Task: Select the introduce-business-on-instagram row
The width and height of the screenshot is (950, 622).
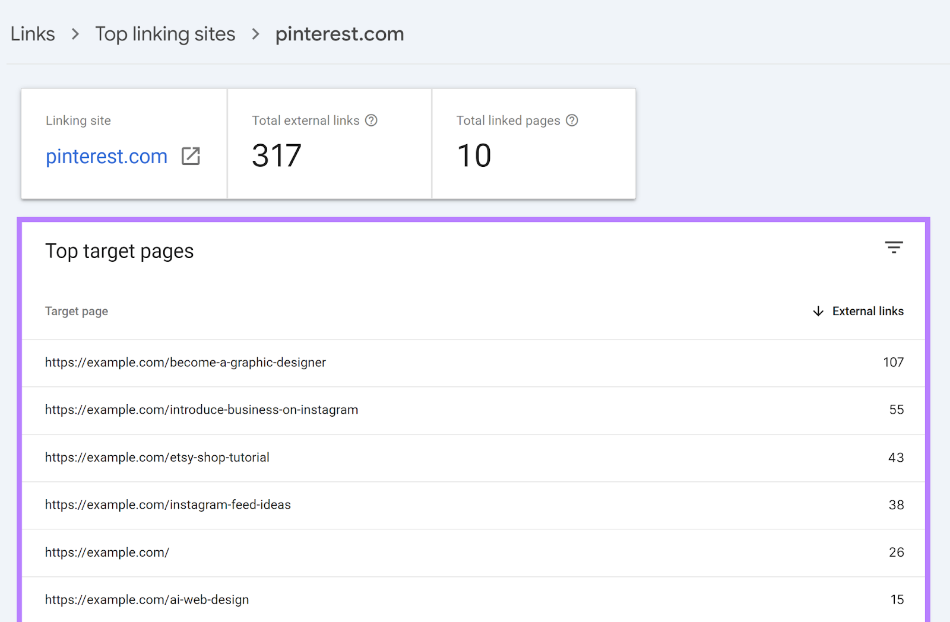Action: point(201,410)
